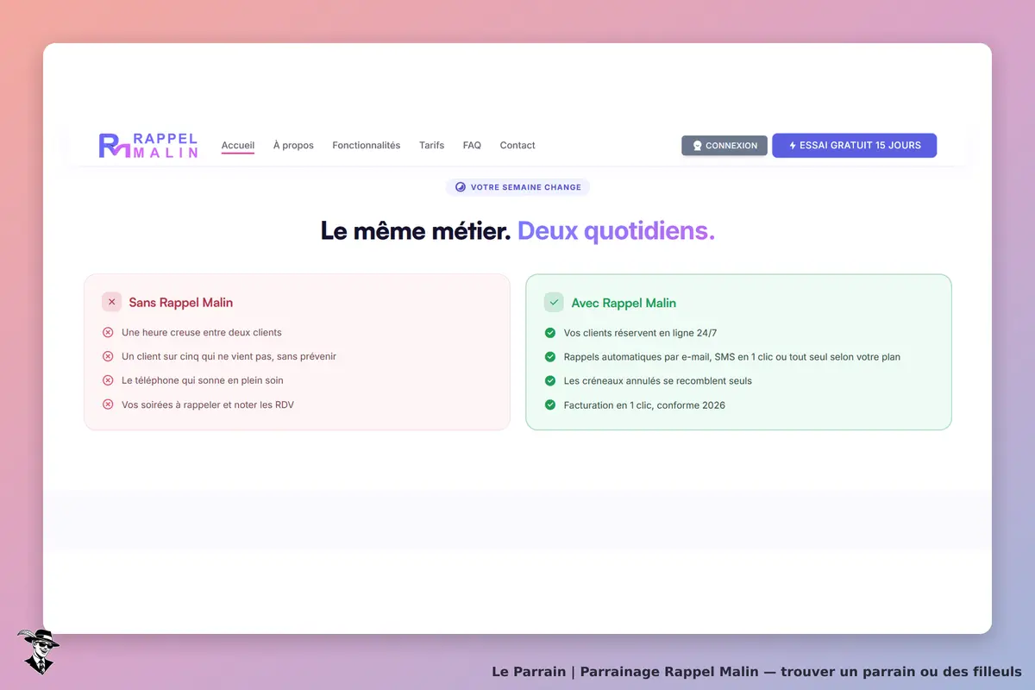Click the text Le téléphone qui sonne en plein soin
Screen dimensions: 1035x690
coord(203,380)
